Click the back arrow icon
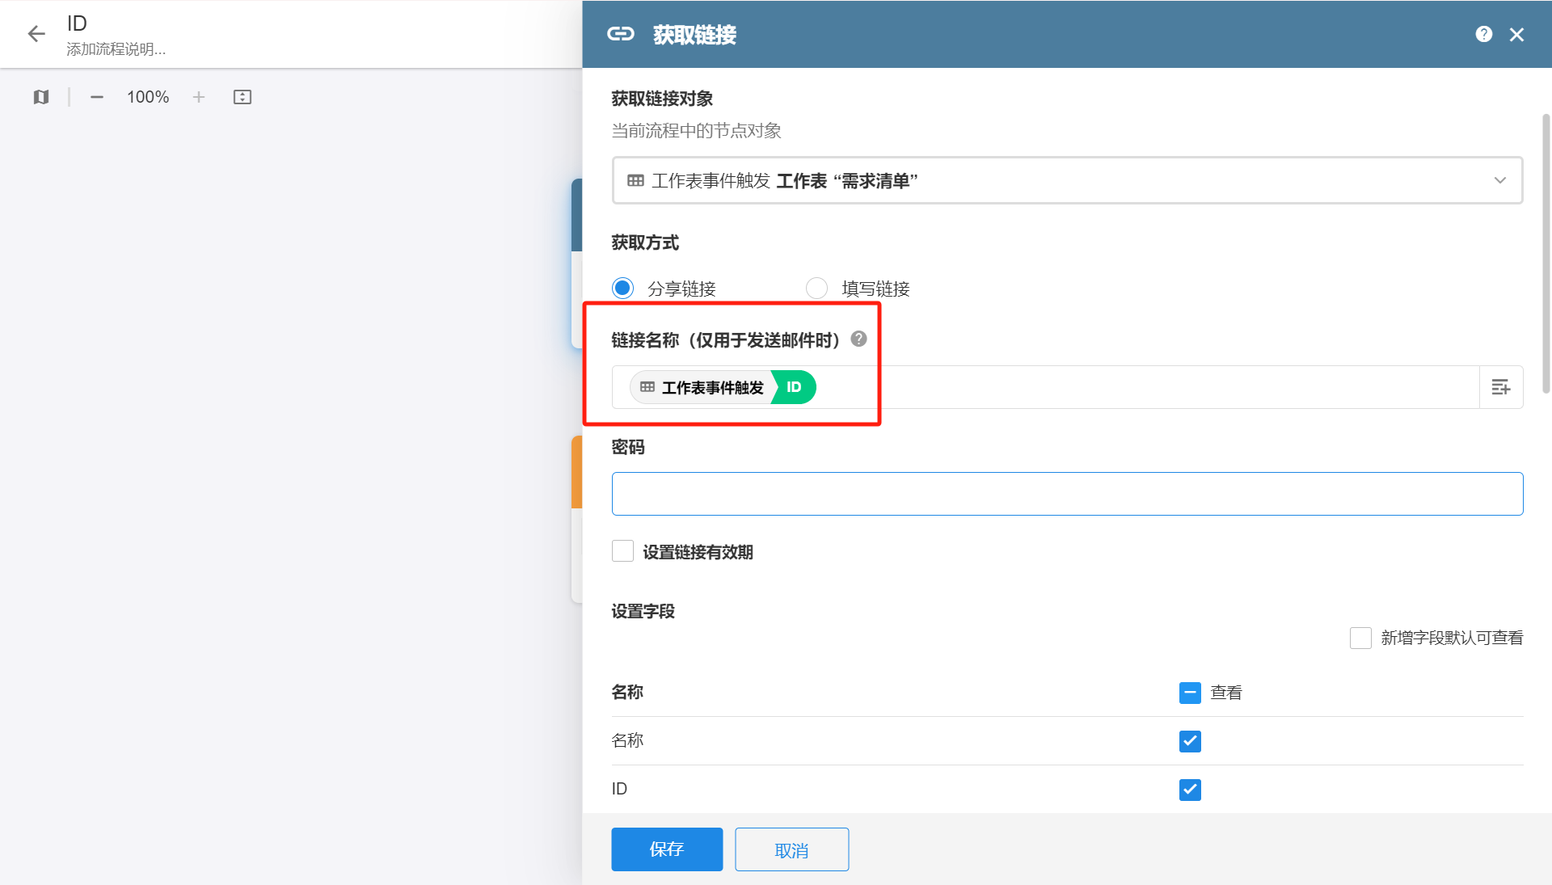The image size is (1552, 885). [36, 34]
